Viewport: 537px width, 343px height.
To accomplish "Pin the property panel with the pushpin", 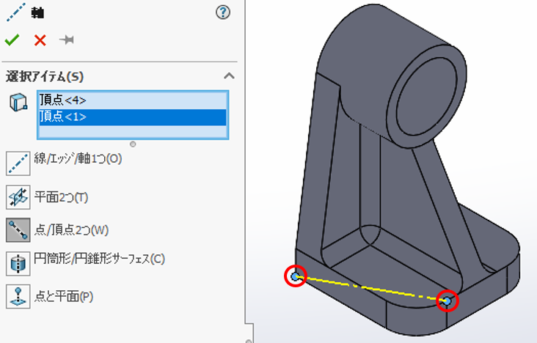I will (x=67, y=40).
